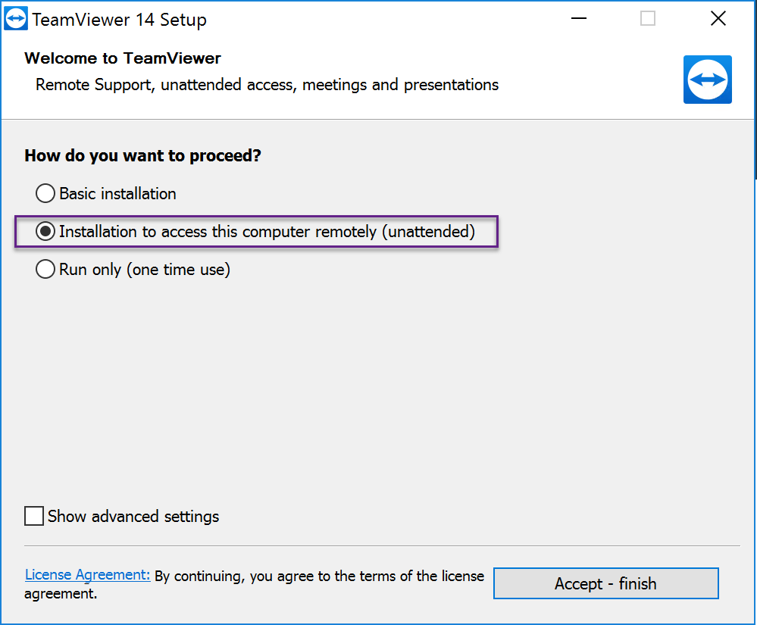Close the TeamViewer 14 Setup window
This screenshot has width=757, height=625.
tap(718, 19)
